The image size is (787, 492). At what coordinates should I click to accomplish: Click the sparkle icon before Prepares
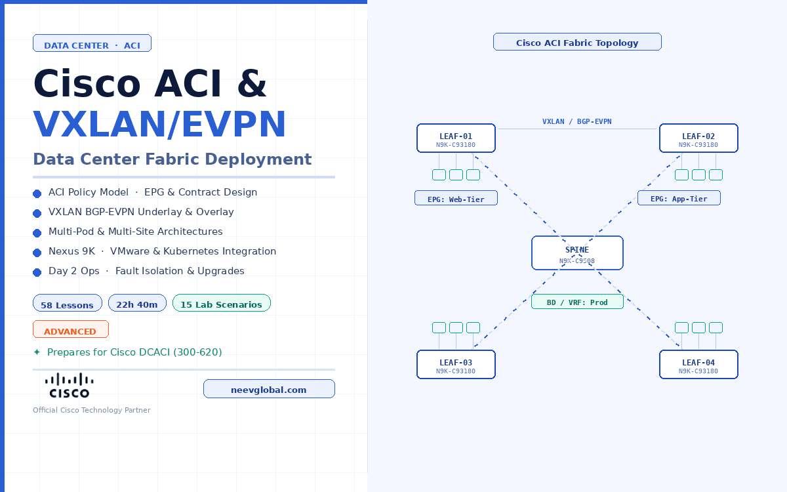[37, 352]
